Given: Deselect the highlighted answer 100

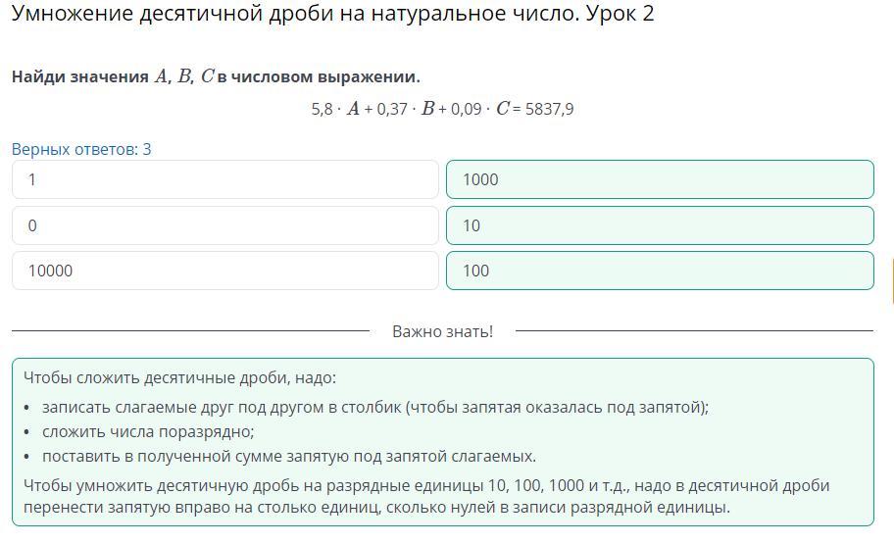Looking at the screenshot, I should [x=659, y=271].
